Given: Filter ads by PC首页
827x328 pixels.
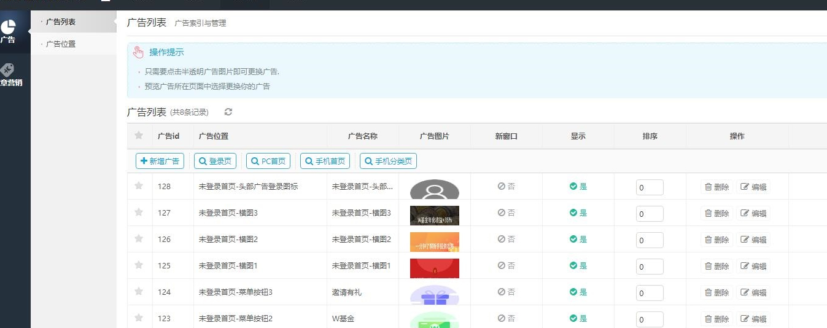Looking at the screenshot, I should point(268,161).
